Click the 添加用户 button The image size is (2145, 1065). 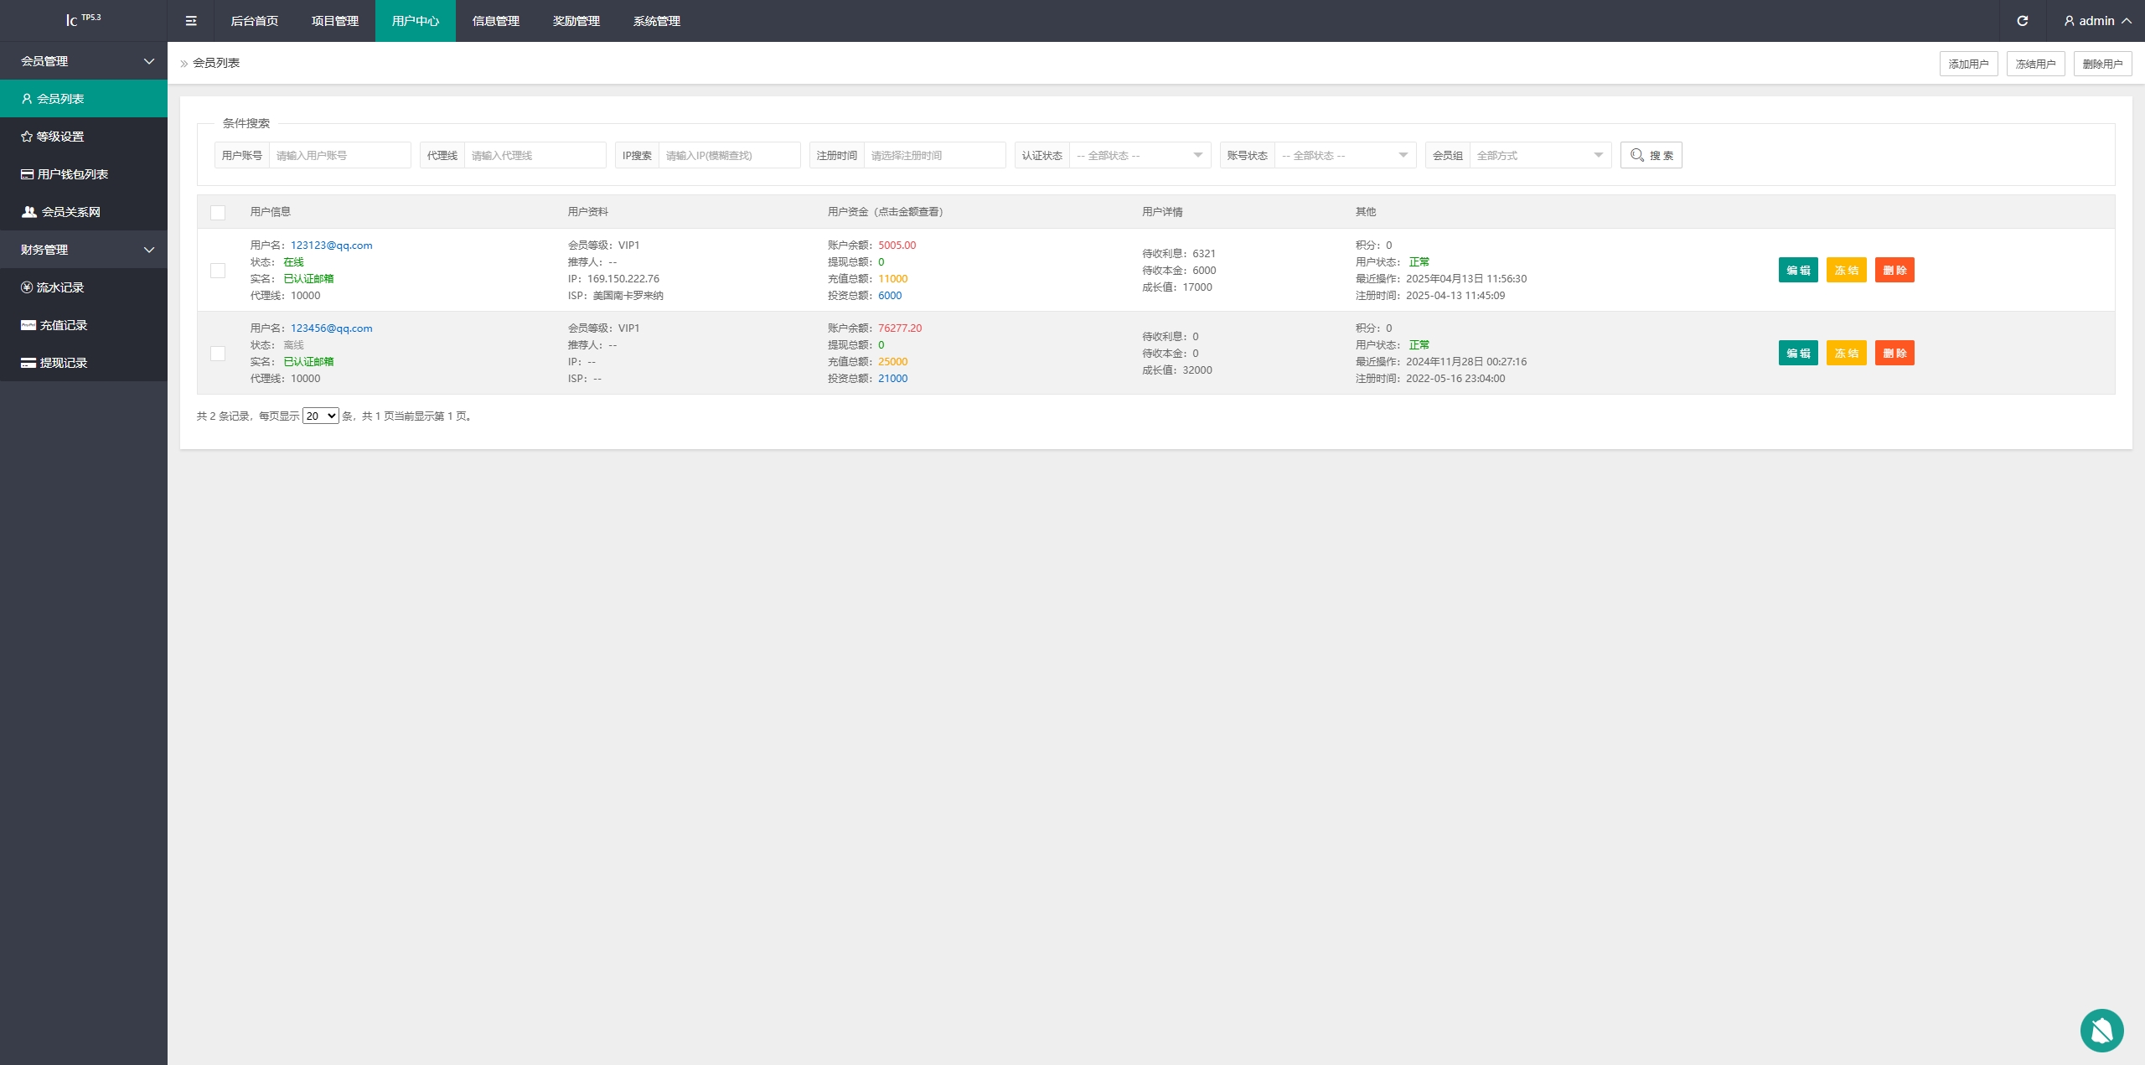pos(1968,64)
